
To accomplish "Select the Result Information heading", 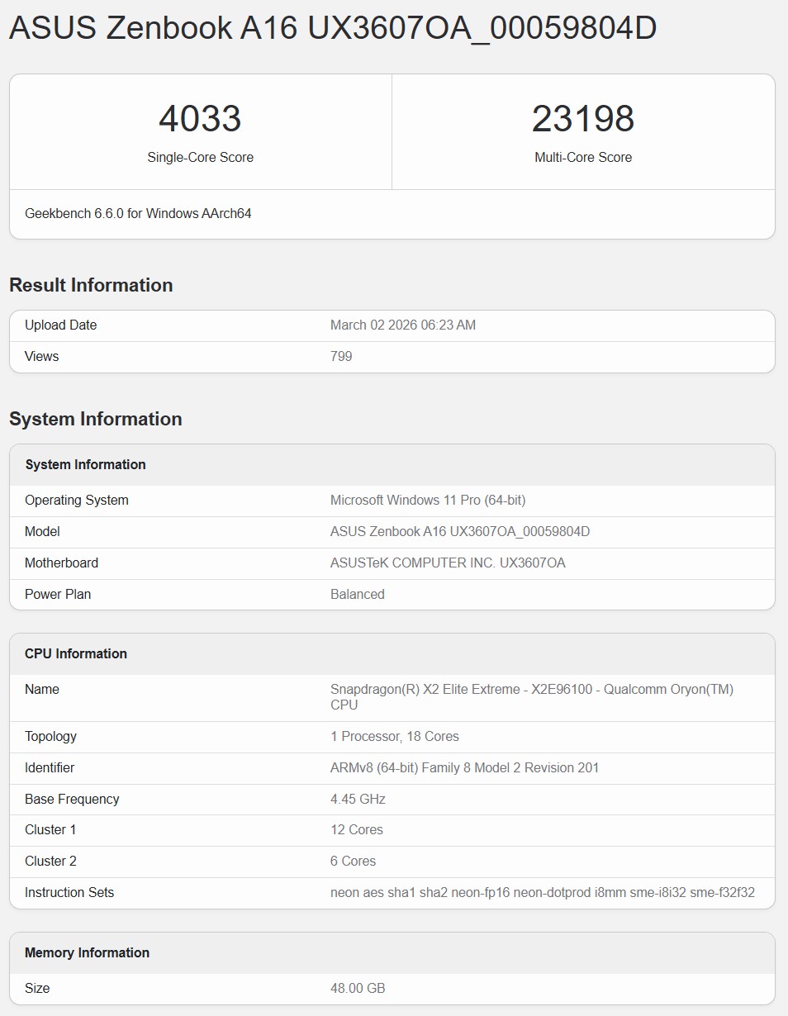I will coord(91,285).
